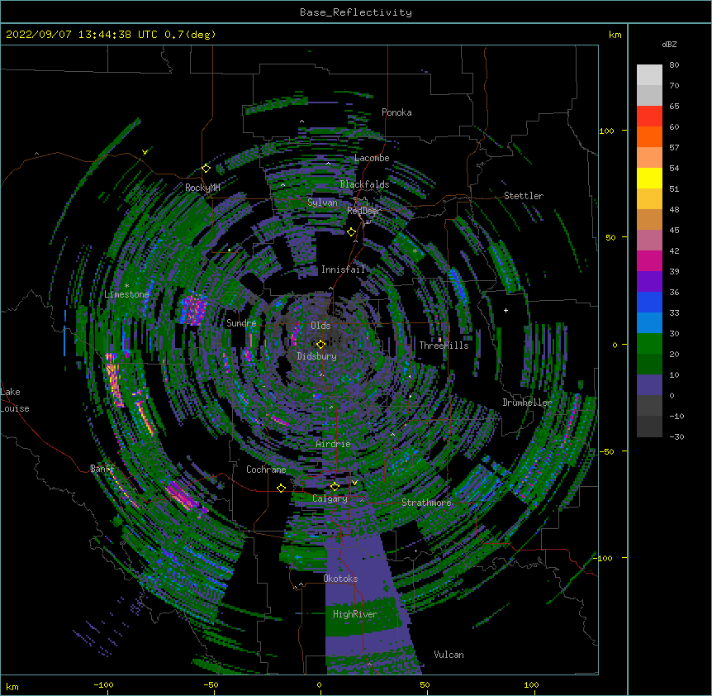
Task: Click the Didsbury city label
Action: pos(317,356)
